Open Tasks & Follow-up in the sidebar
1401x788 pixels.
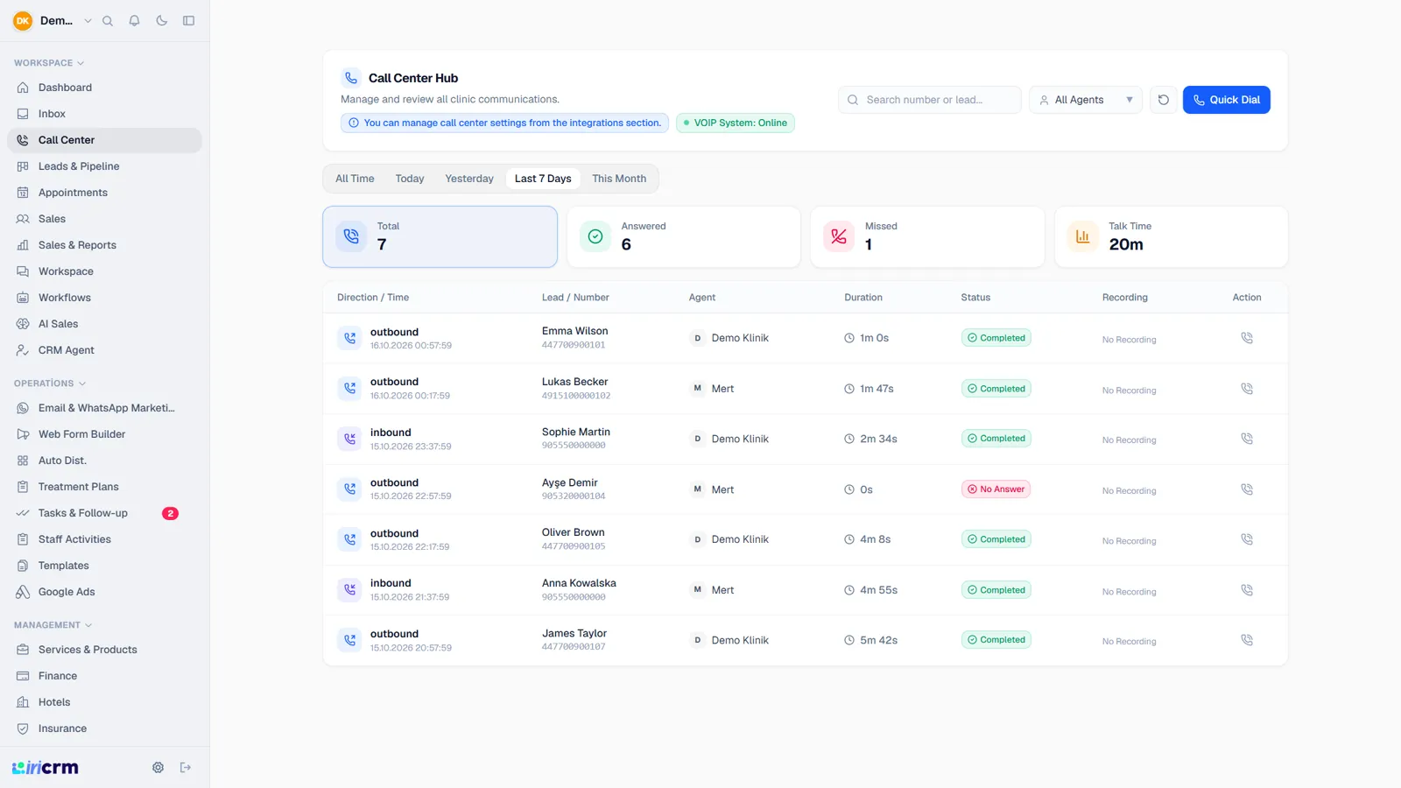[x=104, y=513]
